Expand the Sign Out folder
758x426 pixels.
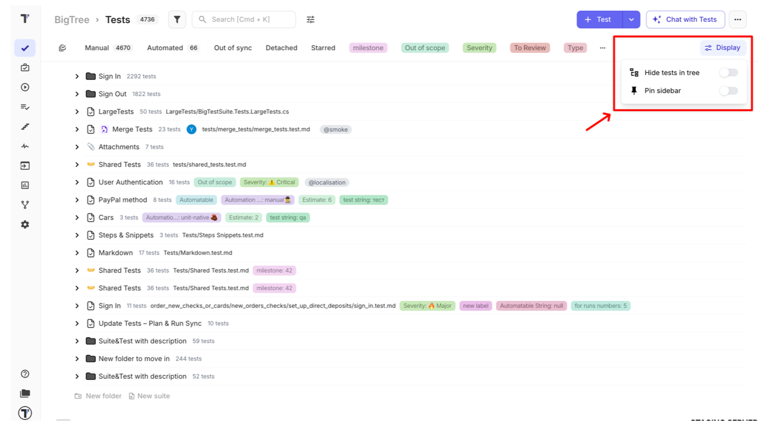click(77, 94)
